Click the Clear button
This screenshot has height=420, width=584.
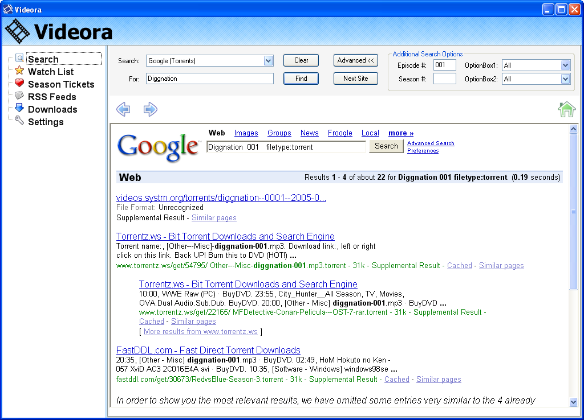301,60
